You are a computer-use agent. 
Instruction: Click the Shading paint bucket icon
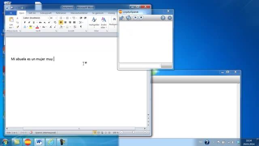pos(61,27)
